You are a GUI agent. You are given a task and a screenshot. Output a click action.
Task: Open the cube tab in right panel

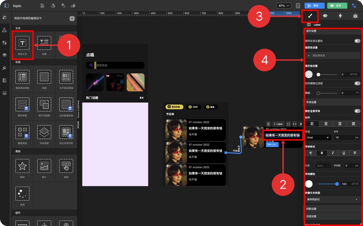click(x=355, y=16)
